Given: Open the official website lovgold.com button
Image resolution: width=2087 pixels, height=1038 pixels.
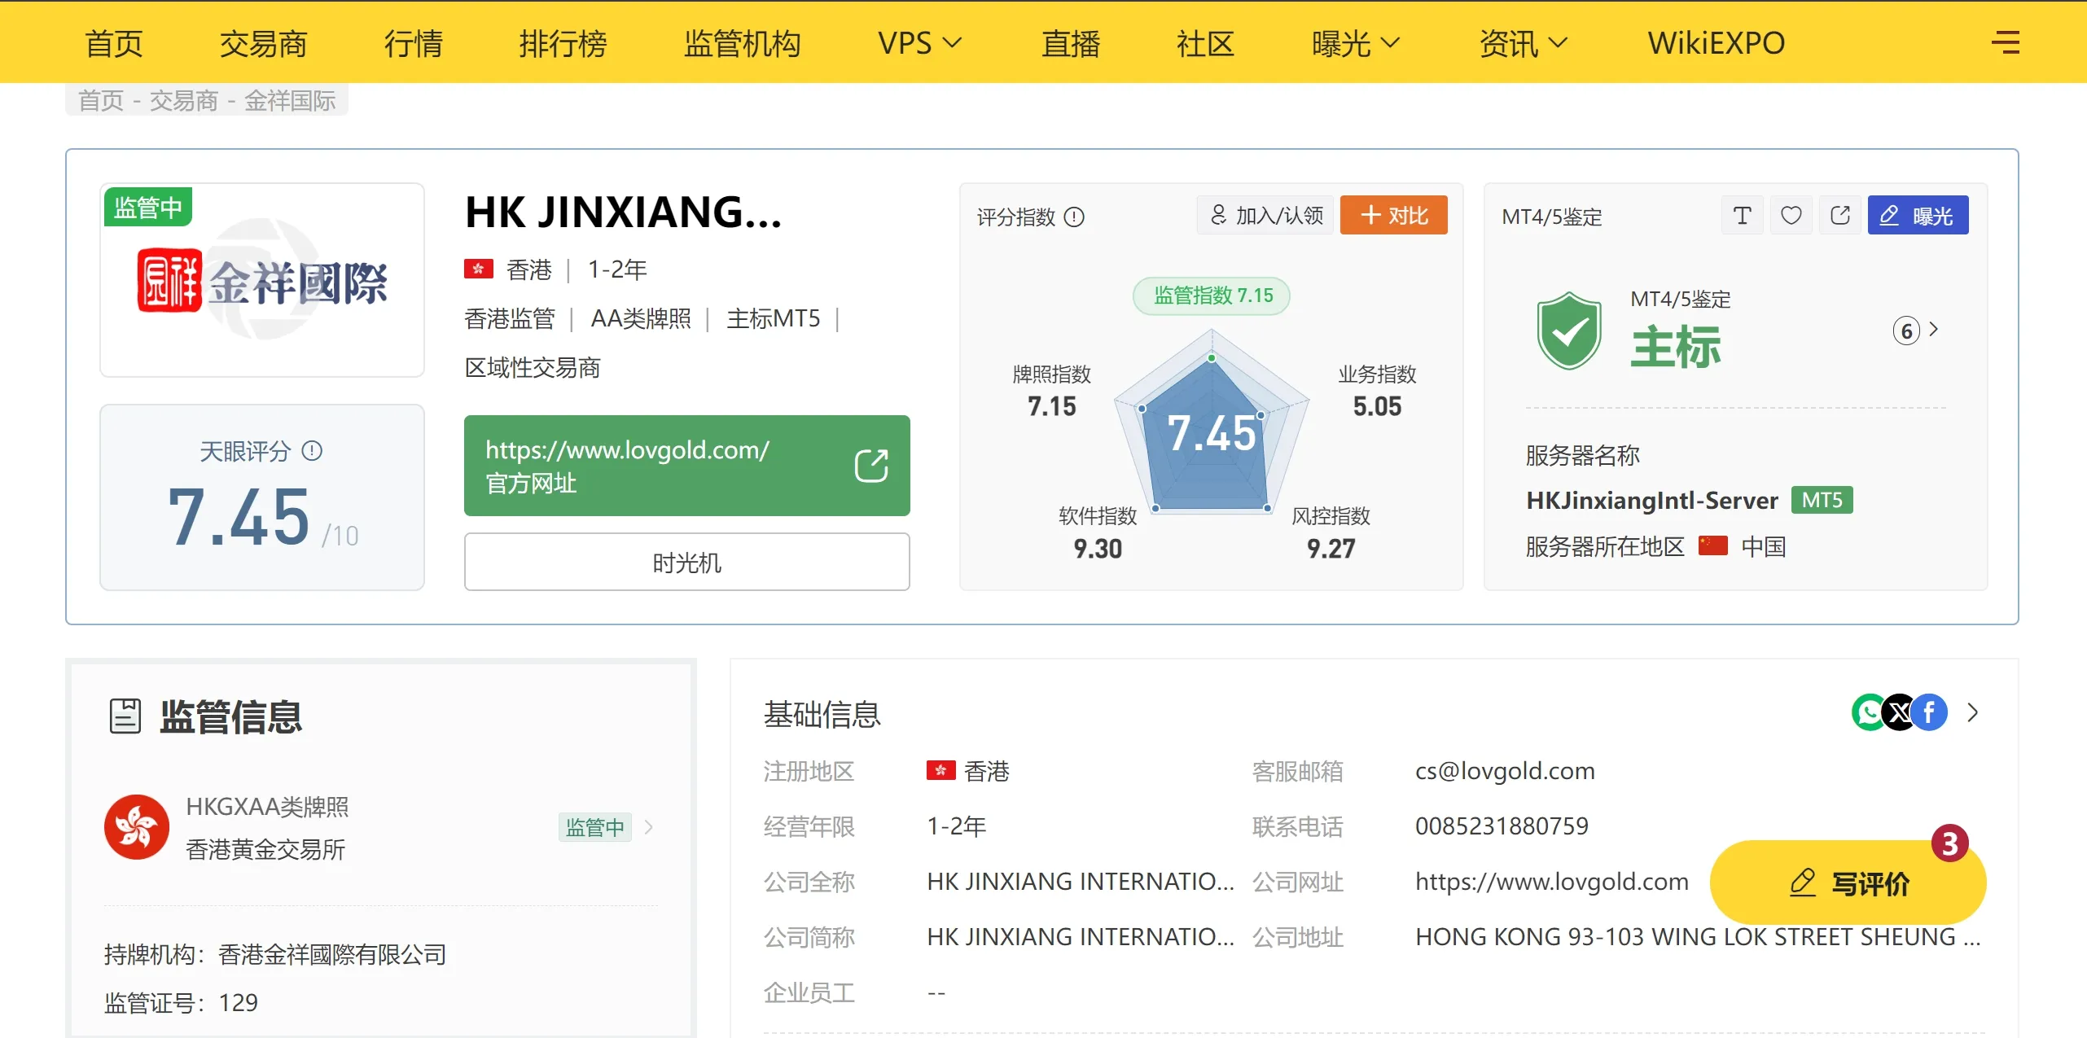Looking at the screenshot, I should (x=687, y=466).
